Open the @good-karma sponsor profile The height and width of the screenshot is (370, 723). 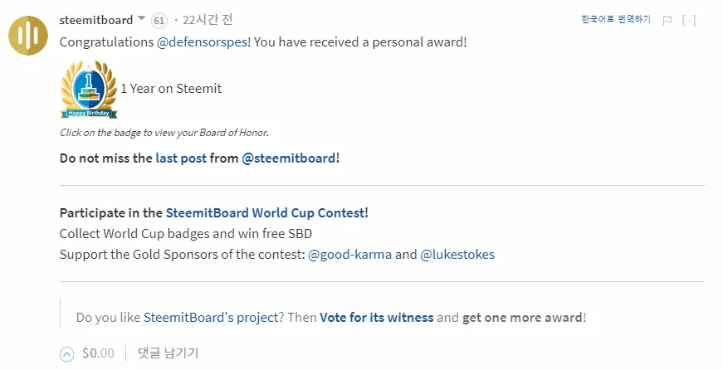click(349, 255)
